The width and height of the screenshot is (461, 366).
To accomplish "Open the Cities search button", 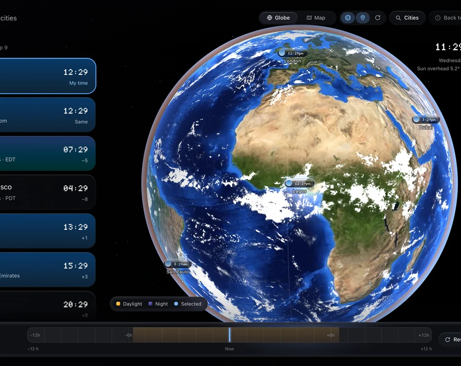I will pos(407,18).
